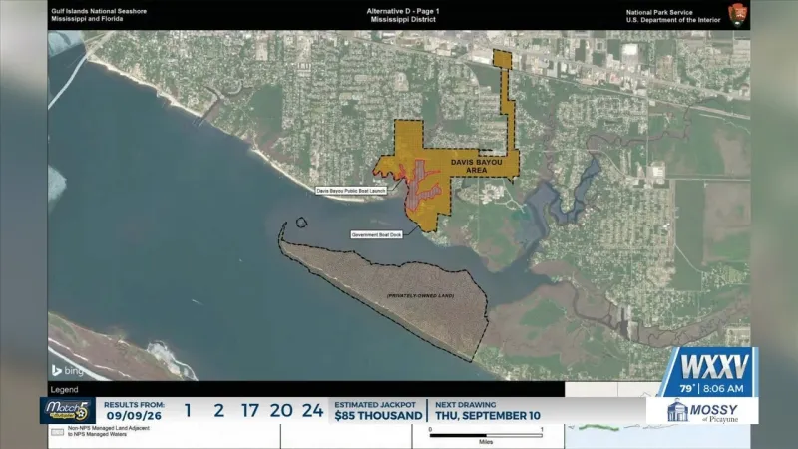Click the Legend header bar
The width and height of the screenshot is (798, 449).
tap(306, 389)
